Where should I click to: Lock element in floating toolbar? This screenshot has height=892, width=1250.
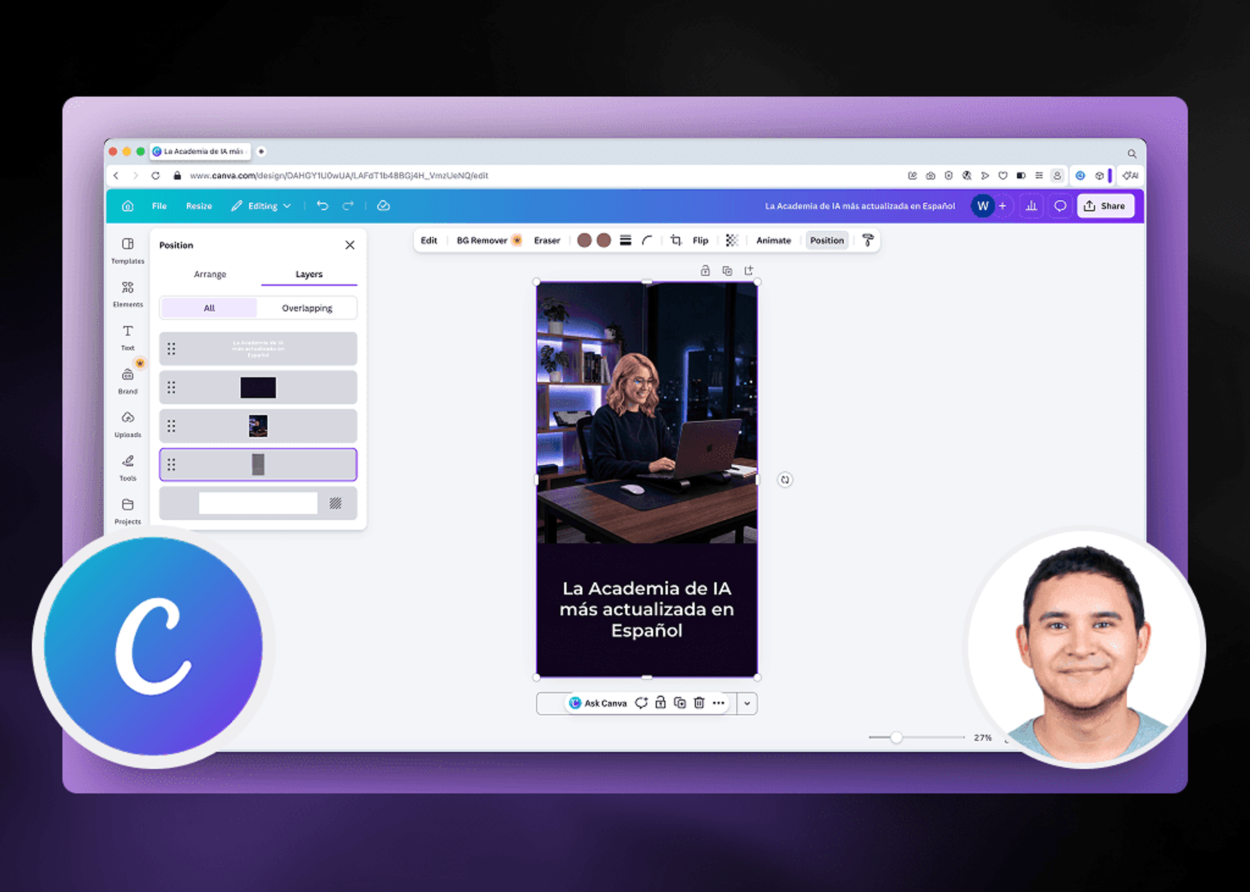pos(660,703)
